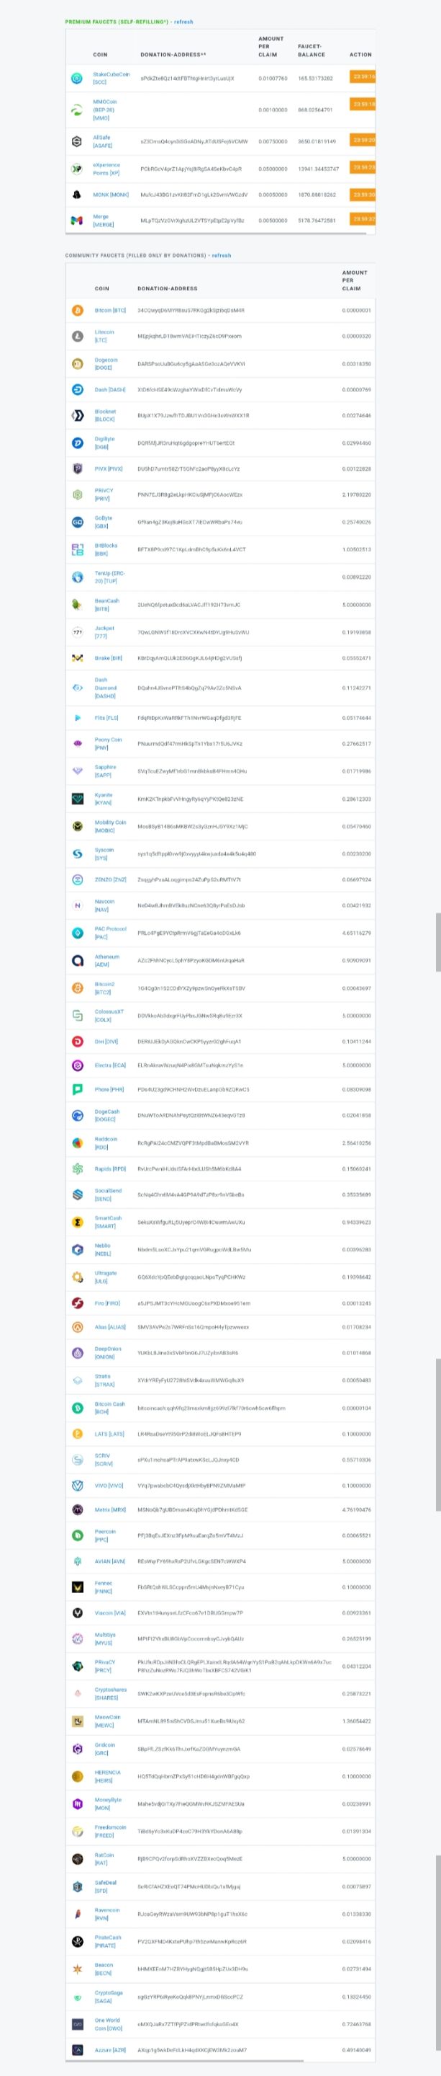The width and height of the screenshot is (441, 2076).
Task: Click the Dash [DASH] coin icon
Action: pyautogui.click(x=78, y=389)
